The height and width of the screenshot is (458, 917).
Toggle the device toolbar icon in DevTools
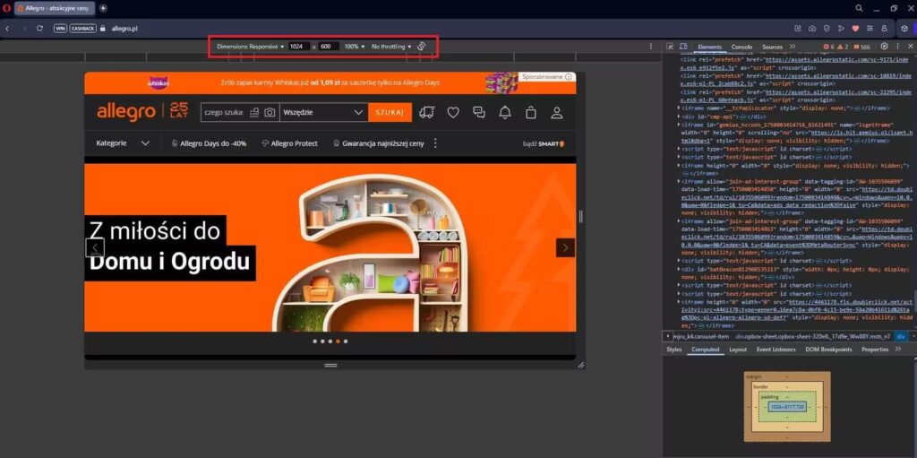pyautogui.click(x=683, y=47)
